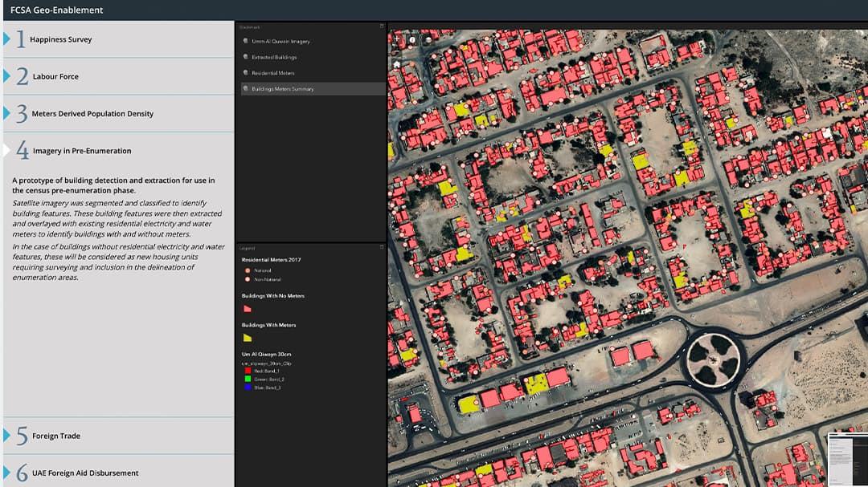Click the Legend panel title
868x487 pixels.
tap(248, 248)
